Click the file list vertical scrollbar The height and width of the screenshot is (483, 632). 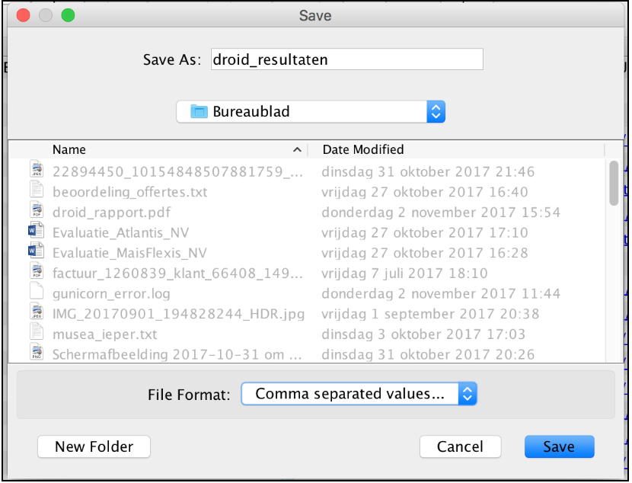pyautogui.click(x=614, y=183)
